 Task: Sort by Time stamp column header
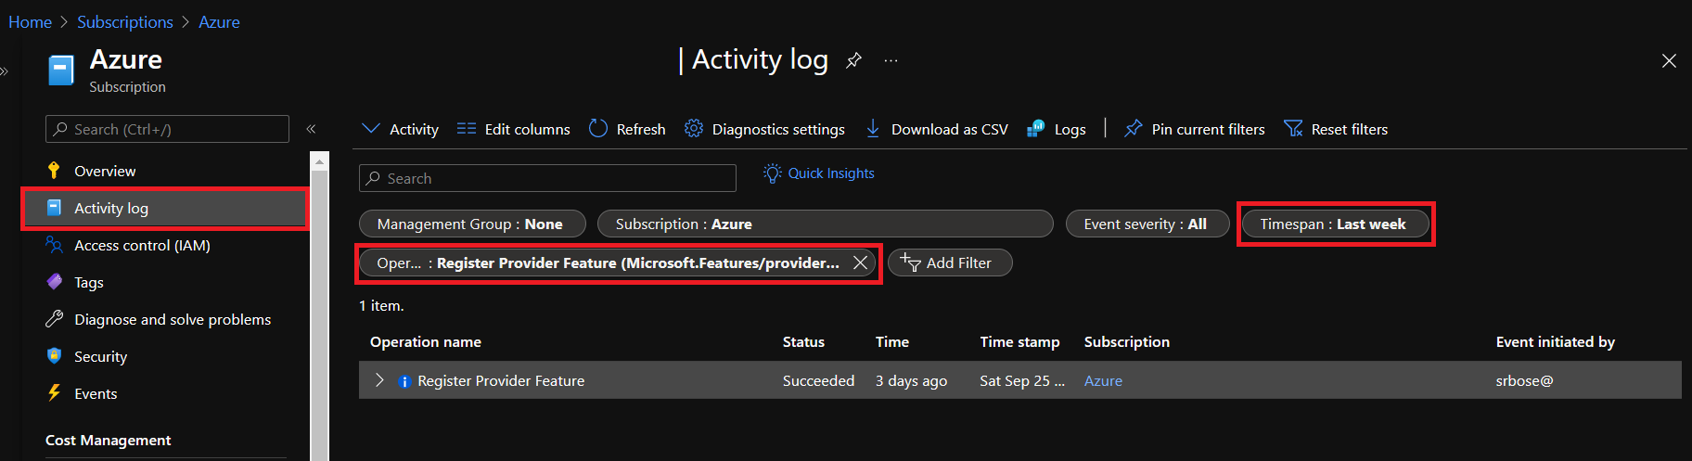point(1019,341)
